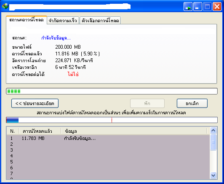Click the blue กำลังรับข้อมูล... status text
Image resolution: width=224 pixels, height=184 pixels.
[56, 38]
